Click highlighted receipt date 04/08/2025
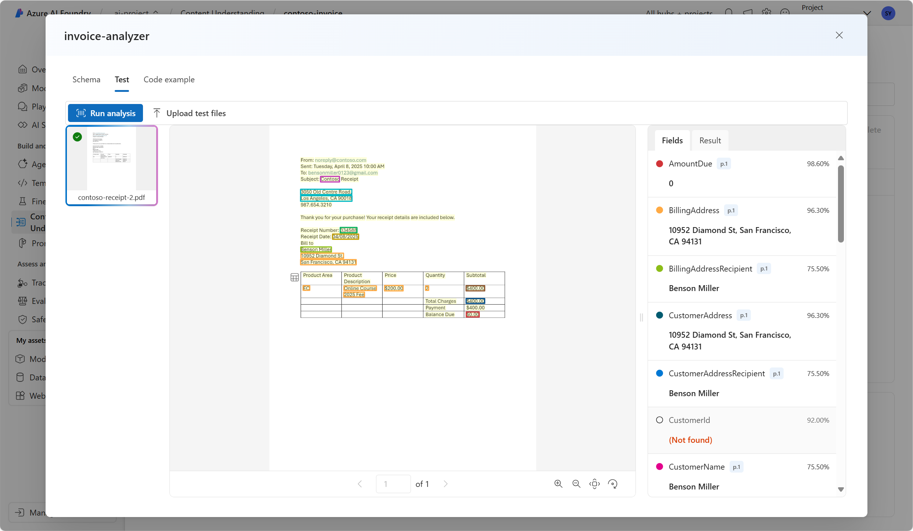Screen dimensions: 913x531 coord(345,237)
